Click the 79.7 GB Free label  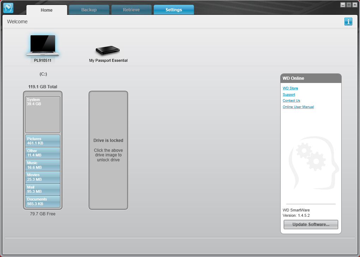[x=43, y=214]
